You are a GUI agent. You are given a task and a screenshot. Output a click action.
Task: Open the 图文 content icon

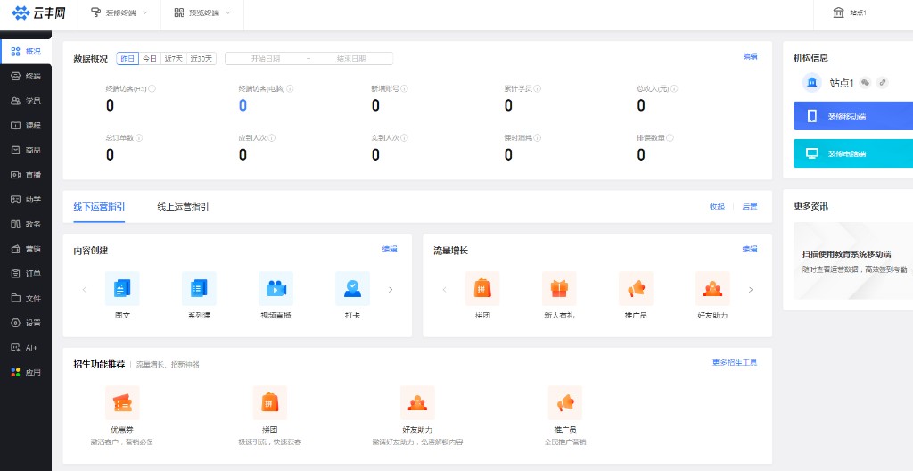pyautogui.click(x=122, y=288)
